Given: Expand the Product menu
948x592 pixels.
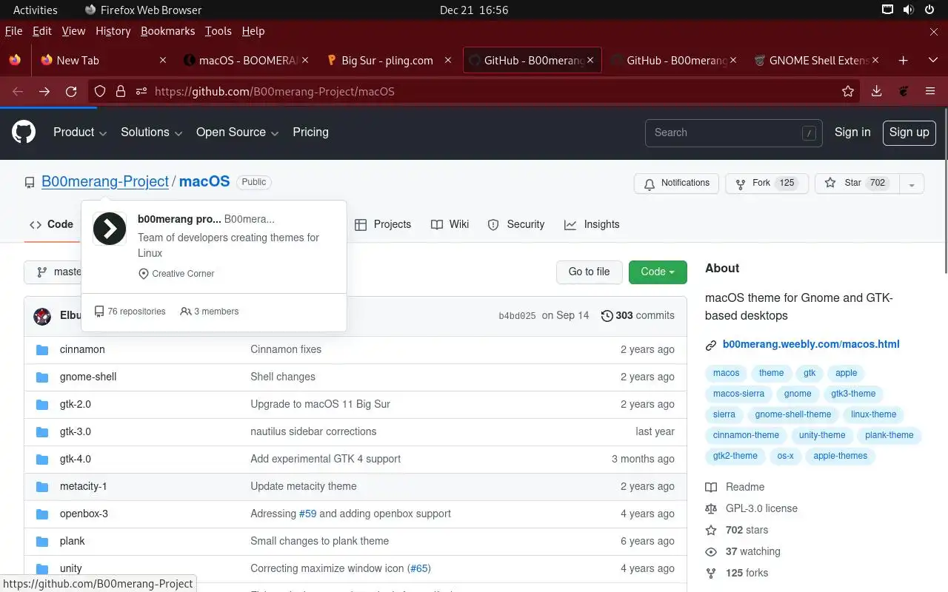Looking at the screenshot, I should point(80,132).
